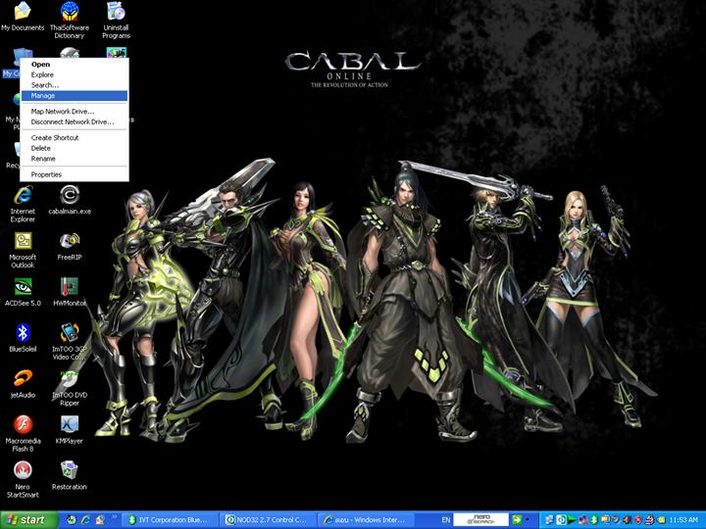
Task: Choose Disconnect Network Drive... menu entry
Action: click(75, 121)
